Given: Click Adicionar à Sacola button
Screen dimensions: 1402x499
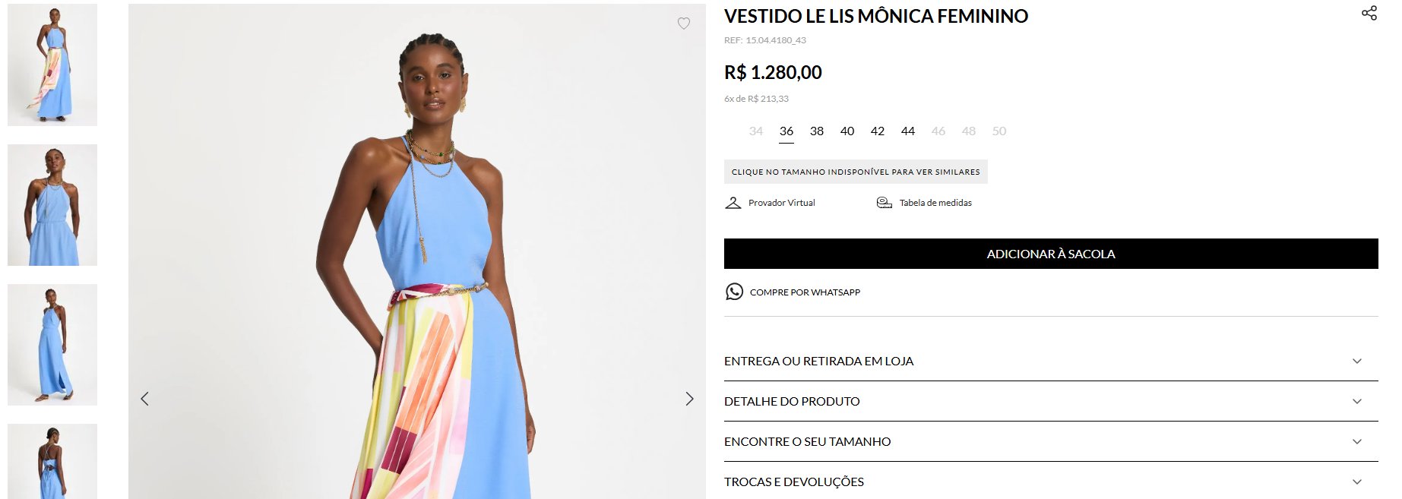Looking at the screenshot, I should point(1051,254).
